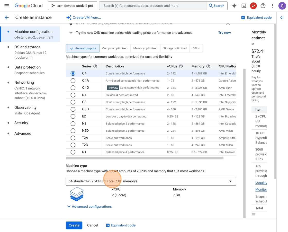
Task: Open the Logging link in estimate
Action: pos(261,182)
